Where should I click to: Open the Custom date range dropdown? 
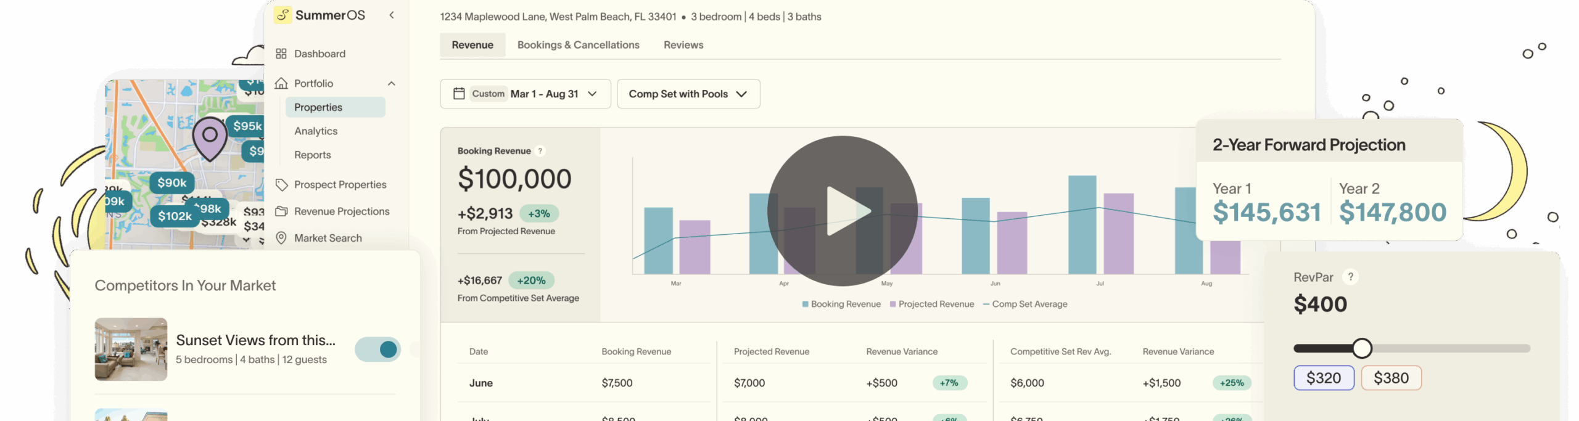525,94
